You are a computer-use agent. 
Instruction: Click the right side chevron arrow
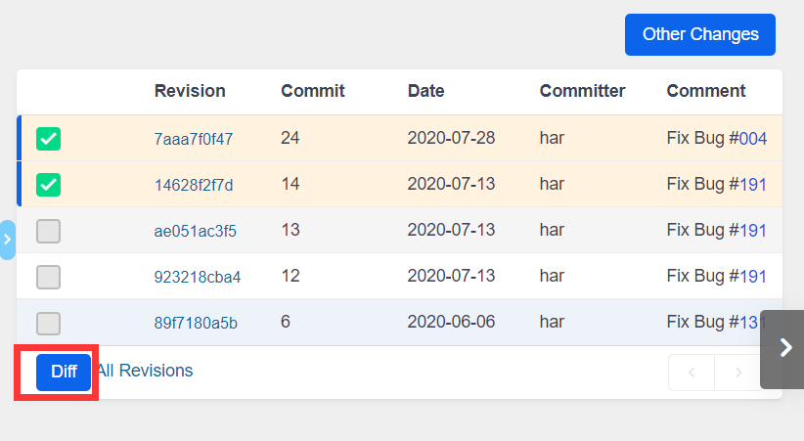[783, 348]
